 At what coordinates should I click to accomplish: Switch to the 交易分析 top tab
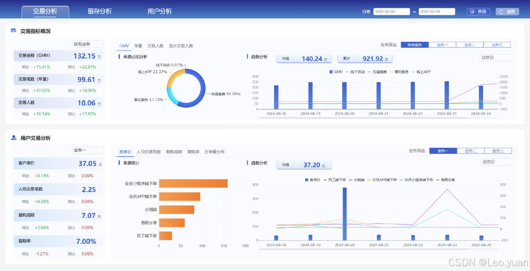(x=45, y=11)
